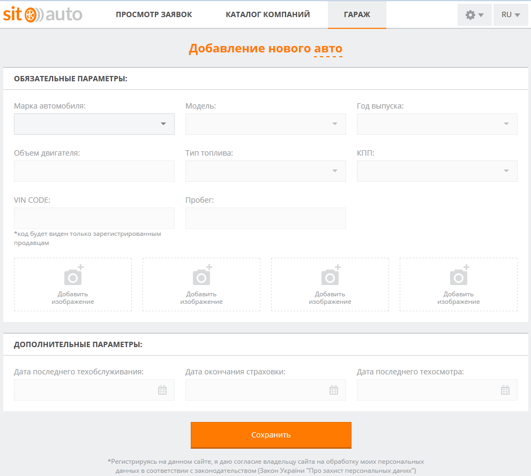Click the second add image camera icon
Image resolution: width=531 pixels, height=476 pixels.
tap(201, 275)
